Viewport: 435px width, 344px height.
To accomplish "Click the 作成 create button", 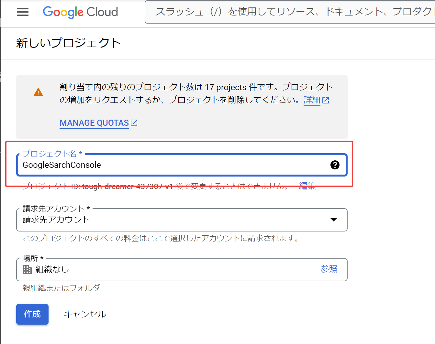I will pos(32,314).
